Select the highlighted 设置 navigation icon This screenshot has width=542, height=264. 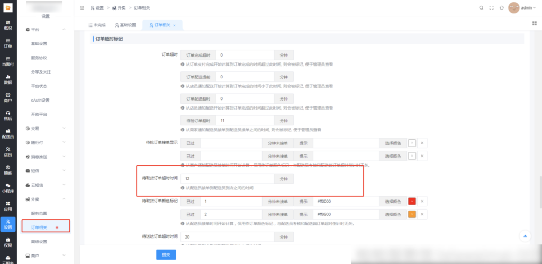point(8,224)
